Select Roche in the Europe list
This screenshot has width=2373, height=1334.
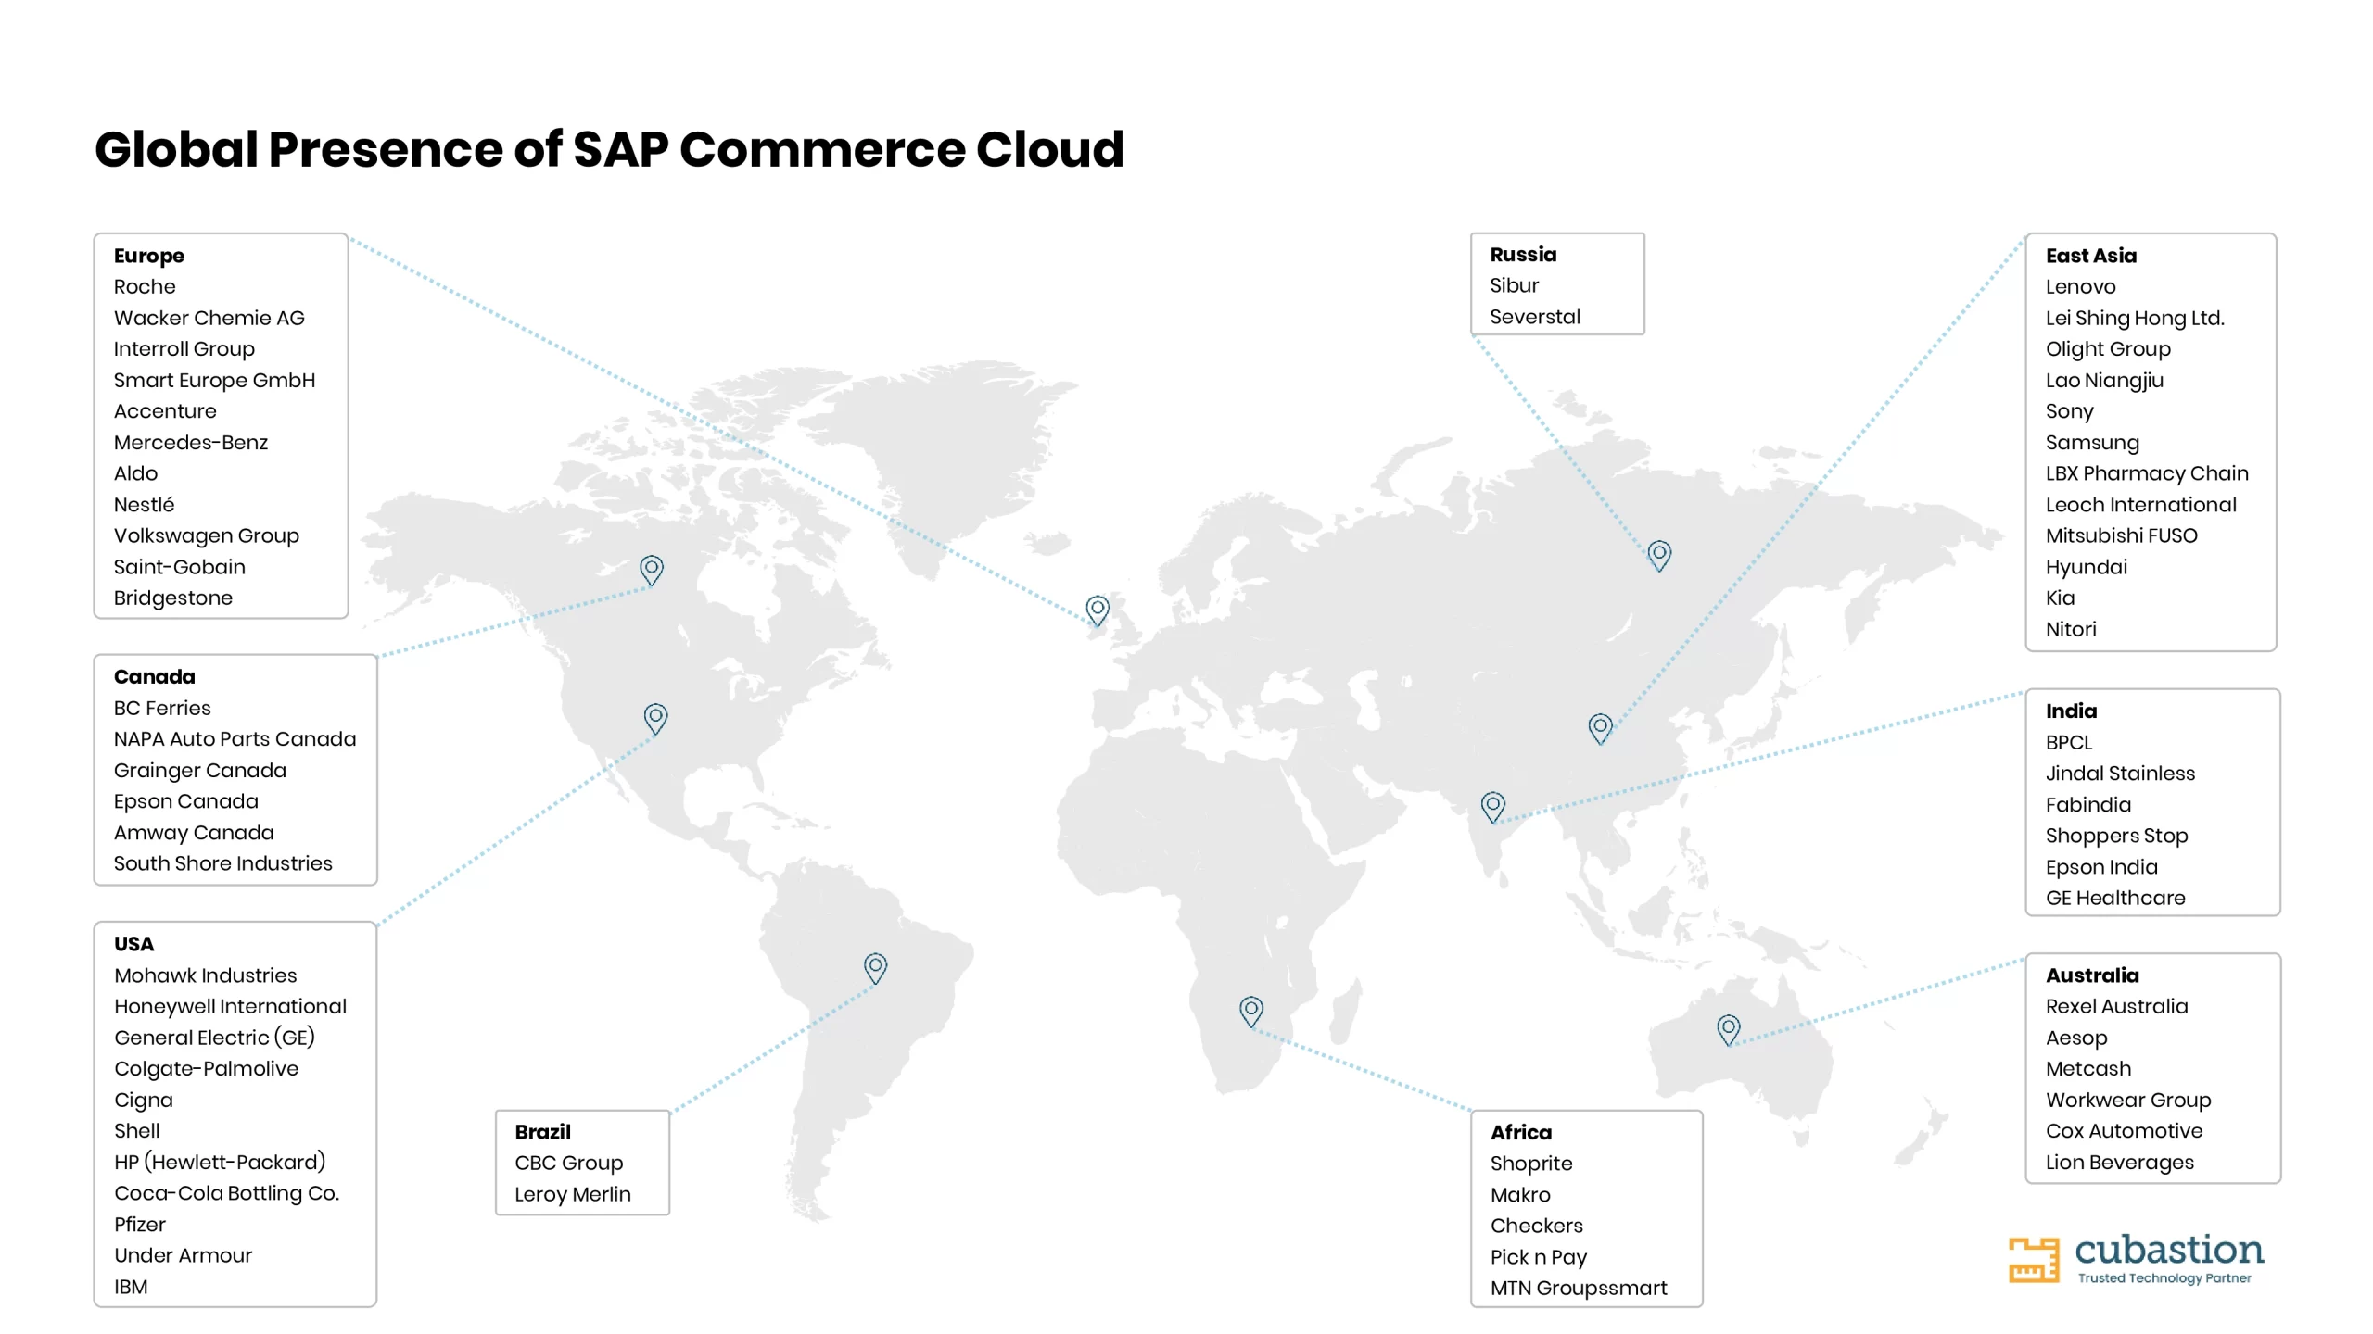tap(145, 286)
